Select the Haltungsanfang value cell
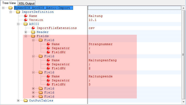The height and width of the screenshot is (105, 186). [102, 60]
